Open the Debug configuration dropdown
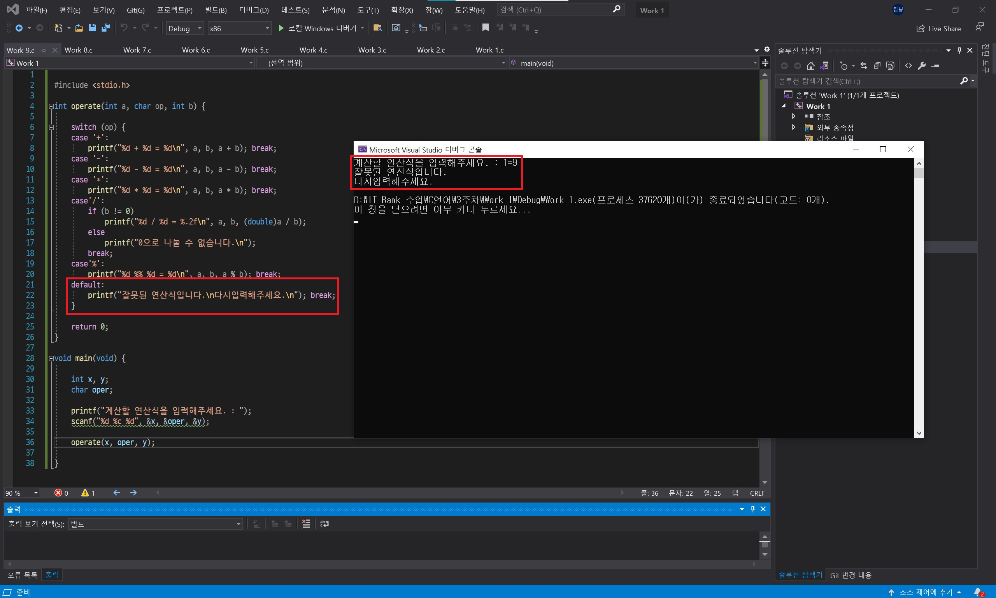996x598 pixels. pyautogui.click(x=184, y=28)
